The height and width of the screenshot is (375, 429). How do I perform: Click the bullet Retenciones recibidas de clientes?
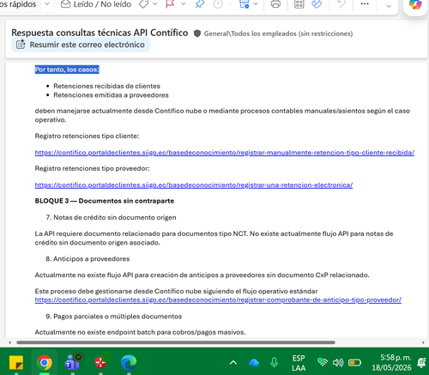106,86
